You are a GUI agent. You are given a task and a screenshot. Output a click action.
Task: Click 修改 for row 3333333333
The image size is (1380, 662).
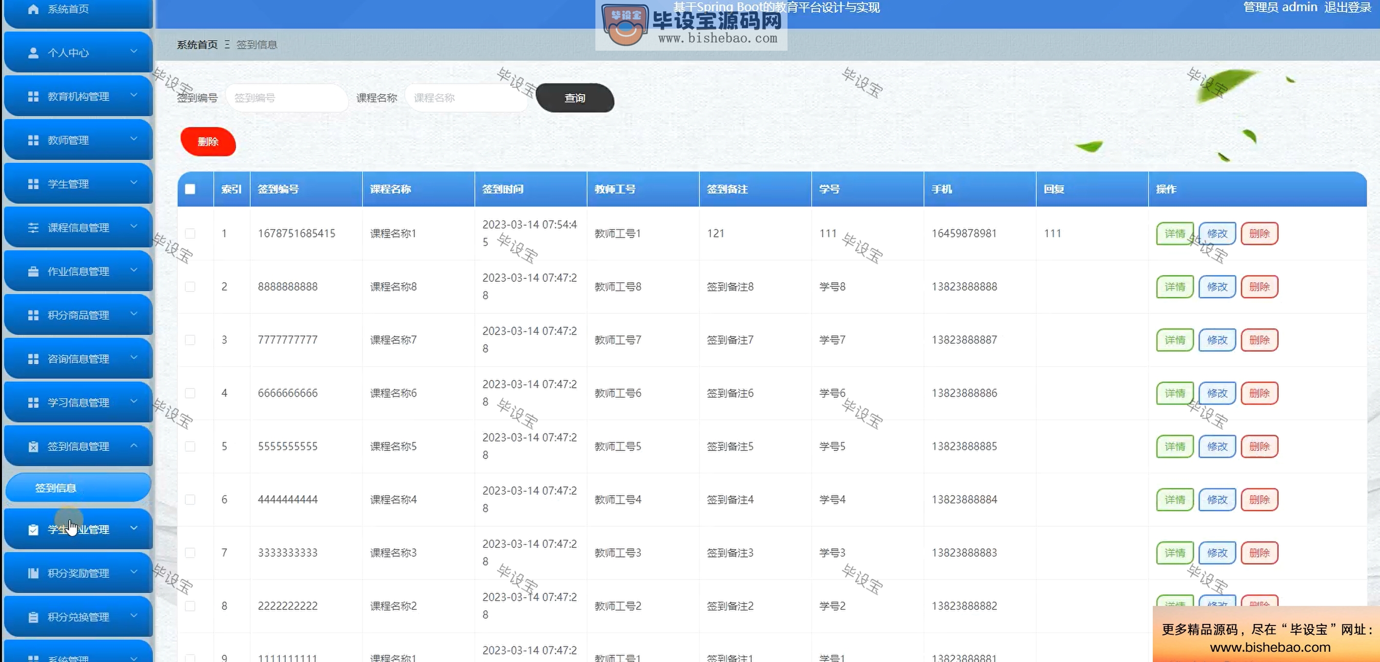(x=1217, y=553)
